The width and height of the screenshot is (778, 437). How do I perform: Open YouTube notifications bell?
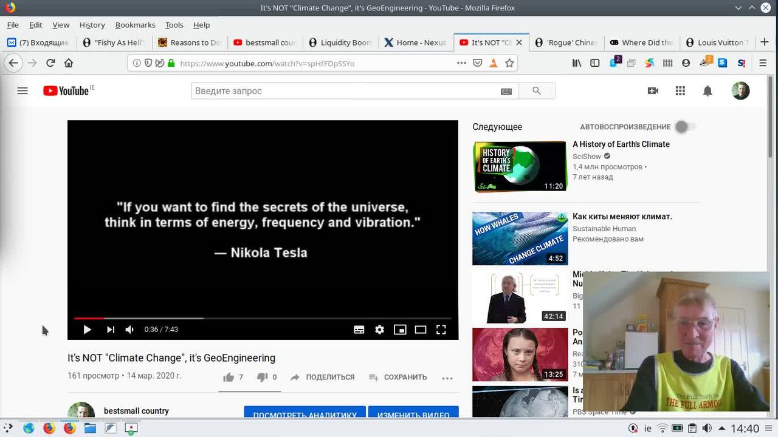[707, 91]
